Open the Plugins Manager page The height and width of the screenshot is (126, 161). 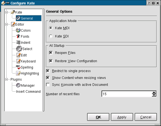tap(28, 86)
